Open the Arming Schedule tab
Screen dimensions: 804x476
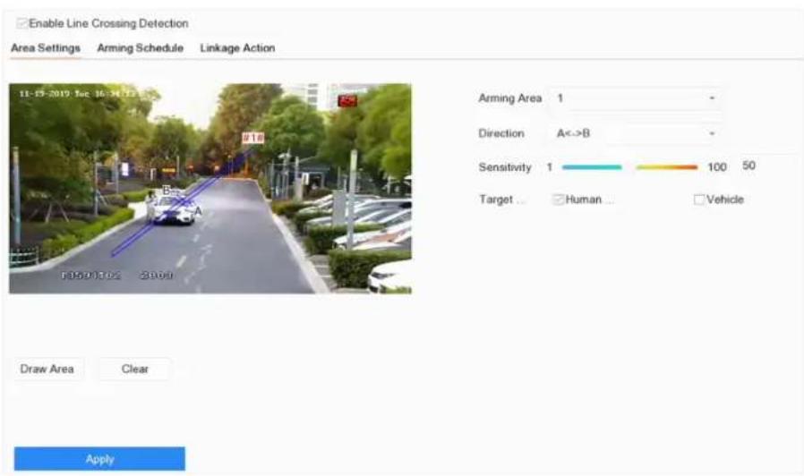tap(140, 48)
